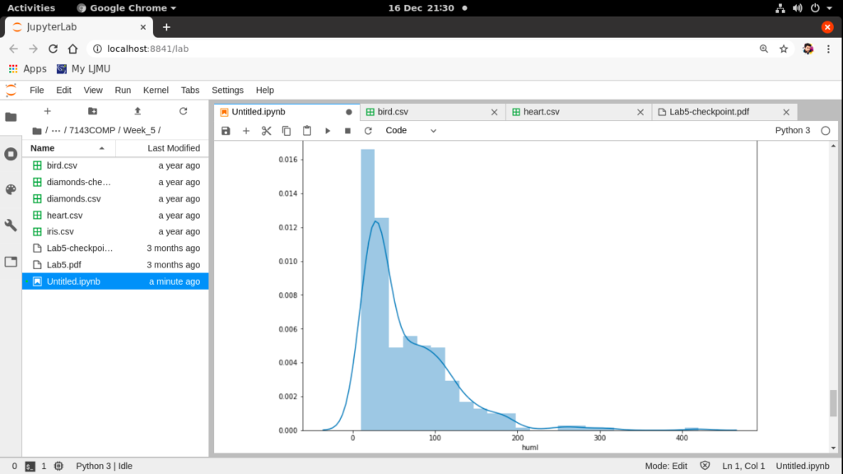843x474 pixels.
Task: Insert a new cell below with plus icon
Action: [245, 131]
